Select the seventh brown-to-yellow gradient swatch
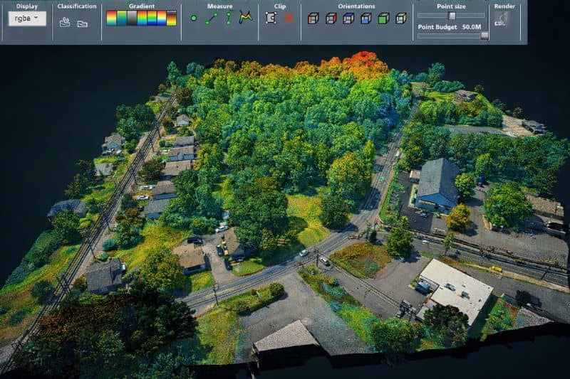 tap(171, 18)
